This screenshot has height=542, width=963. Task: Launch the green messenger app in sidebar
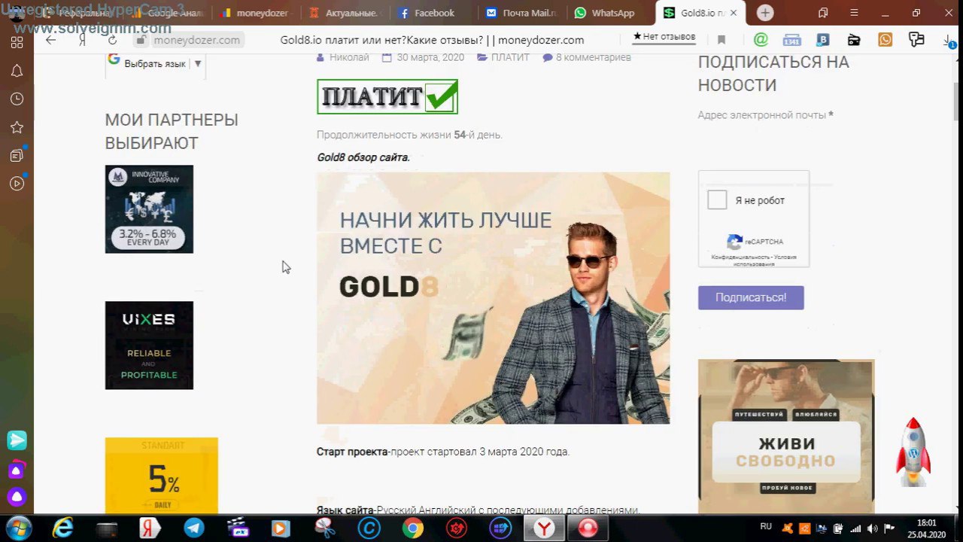(17, 440)
